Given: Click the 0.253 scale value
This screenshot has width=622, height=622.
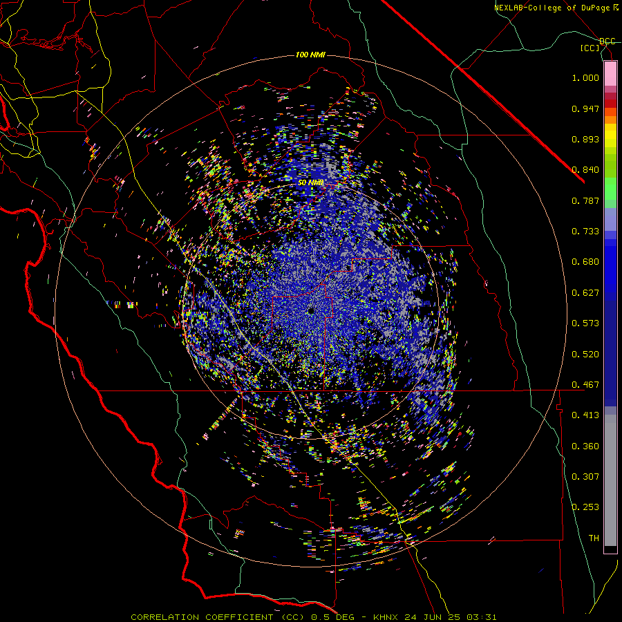Looking at the screenshot, I should click(585, 507).
